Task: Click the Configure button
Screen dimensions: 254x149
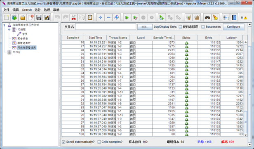Action: [233, 27]
